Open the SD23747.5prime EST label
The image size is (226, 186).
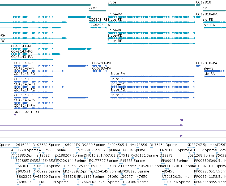pyautogui.click(x=201, y=145)
